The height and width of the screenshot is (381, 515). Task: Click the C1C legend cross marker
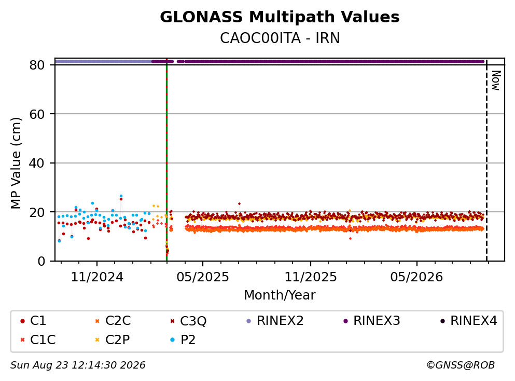tap(22, 339)
